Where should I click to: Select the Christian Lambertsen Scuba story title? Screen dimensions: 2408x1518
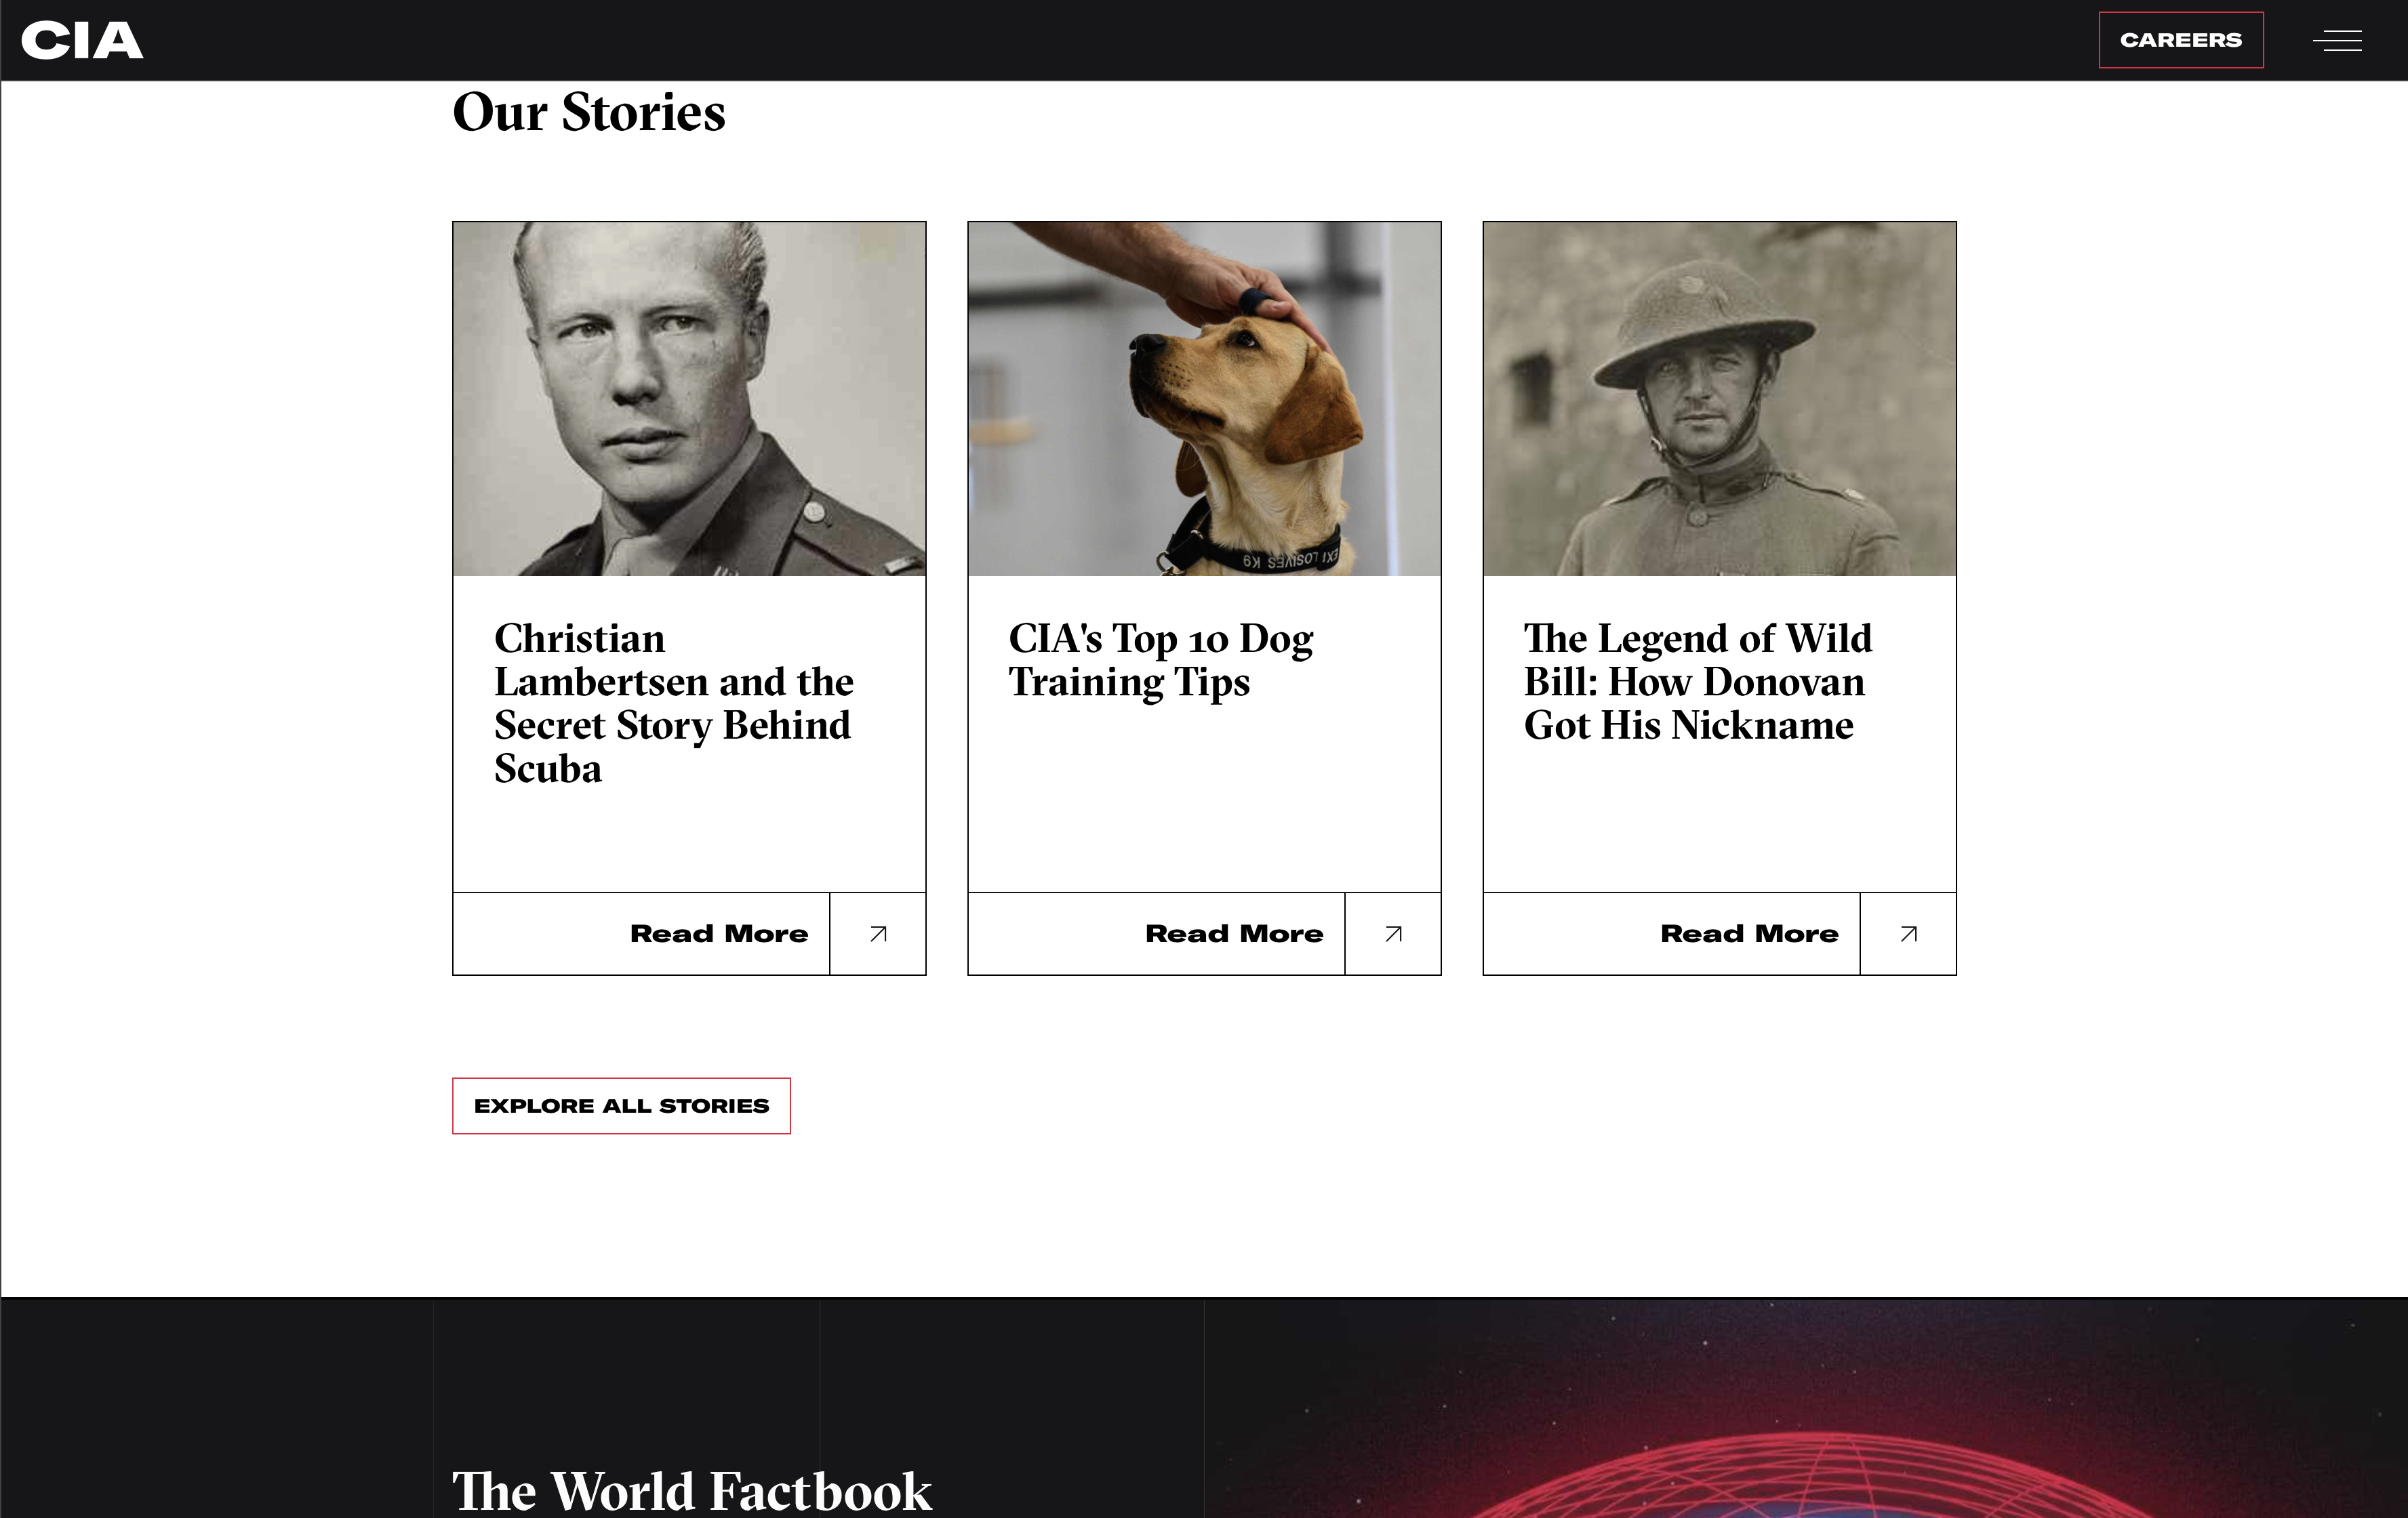674,703
